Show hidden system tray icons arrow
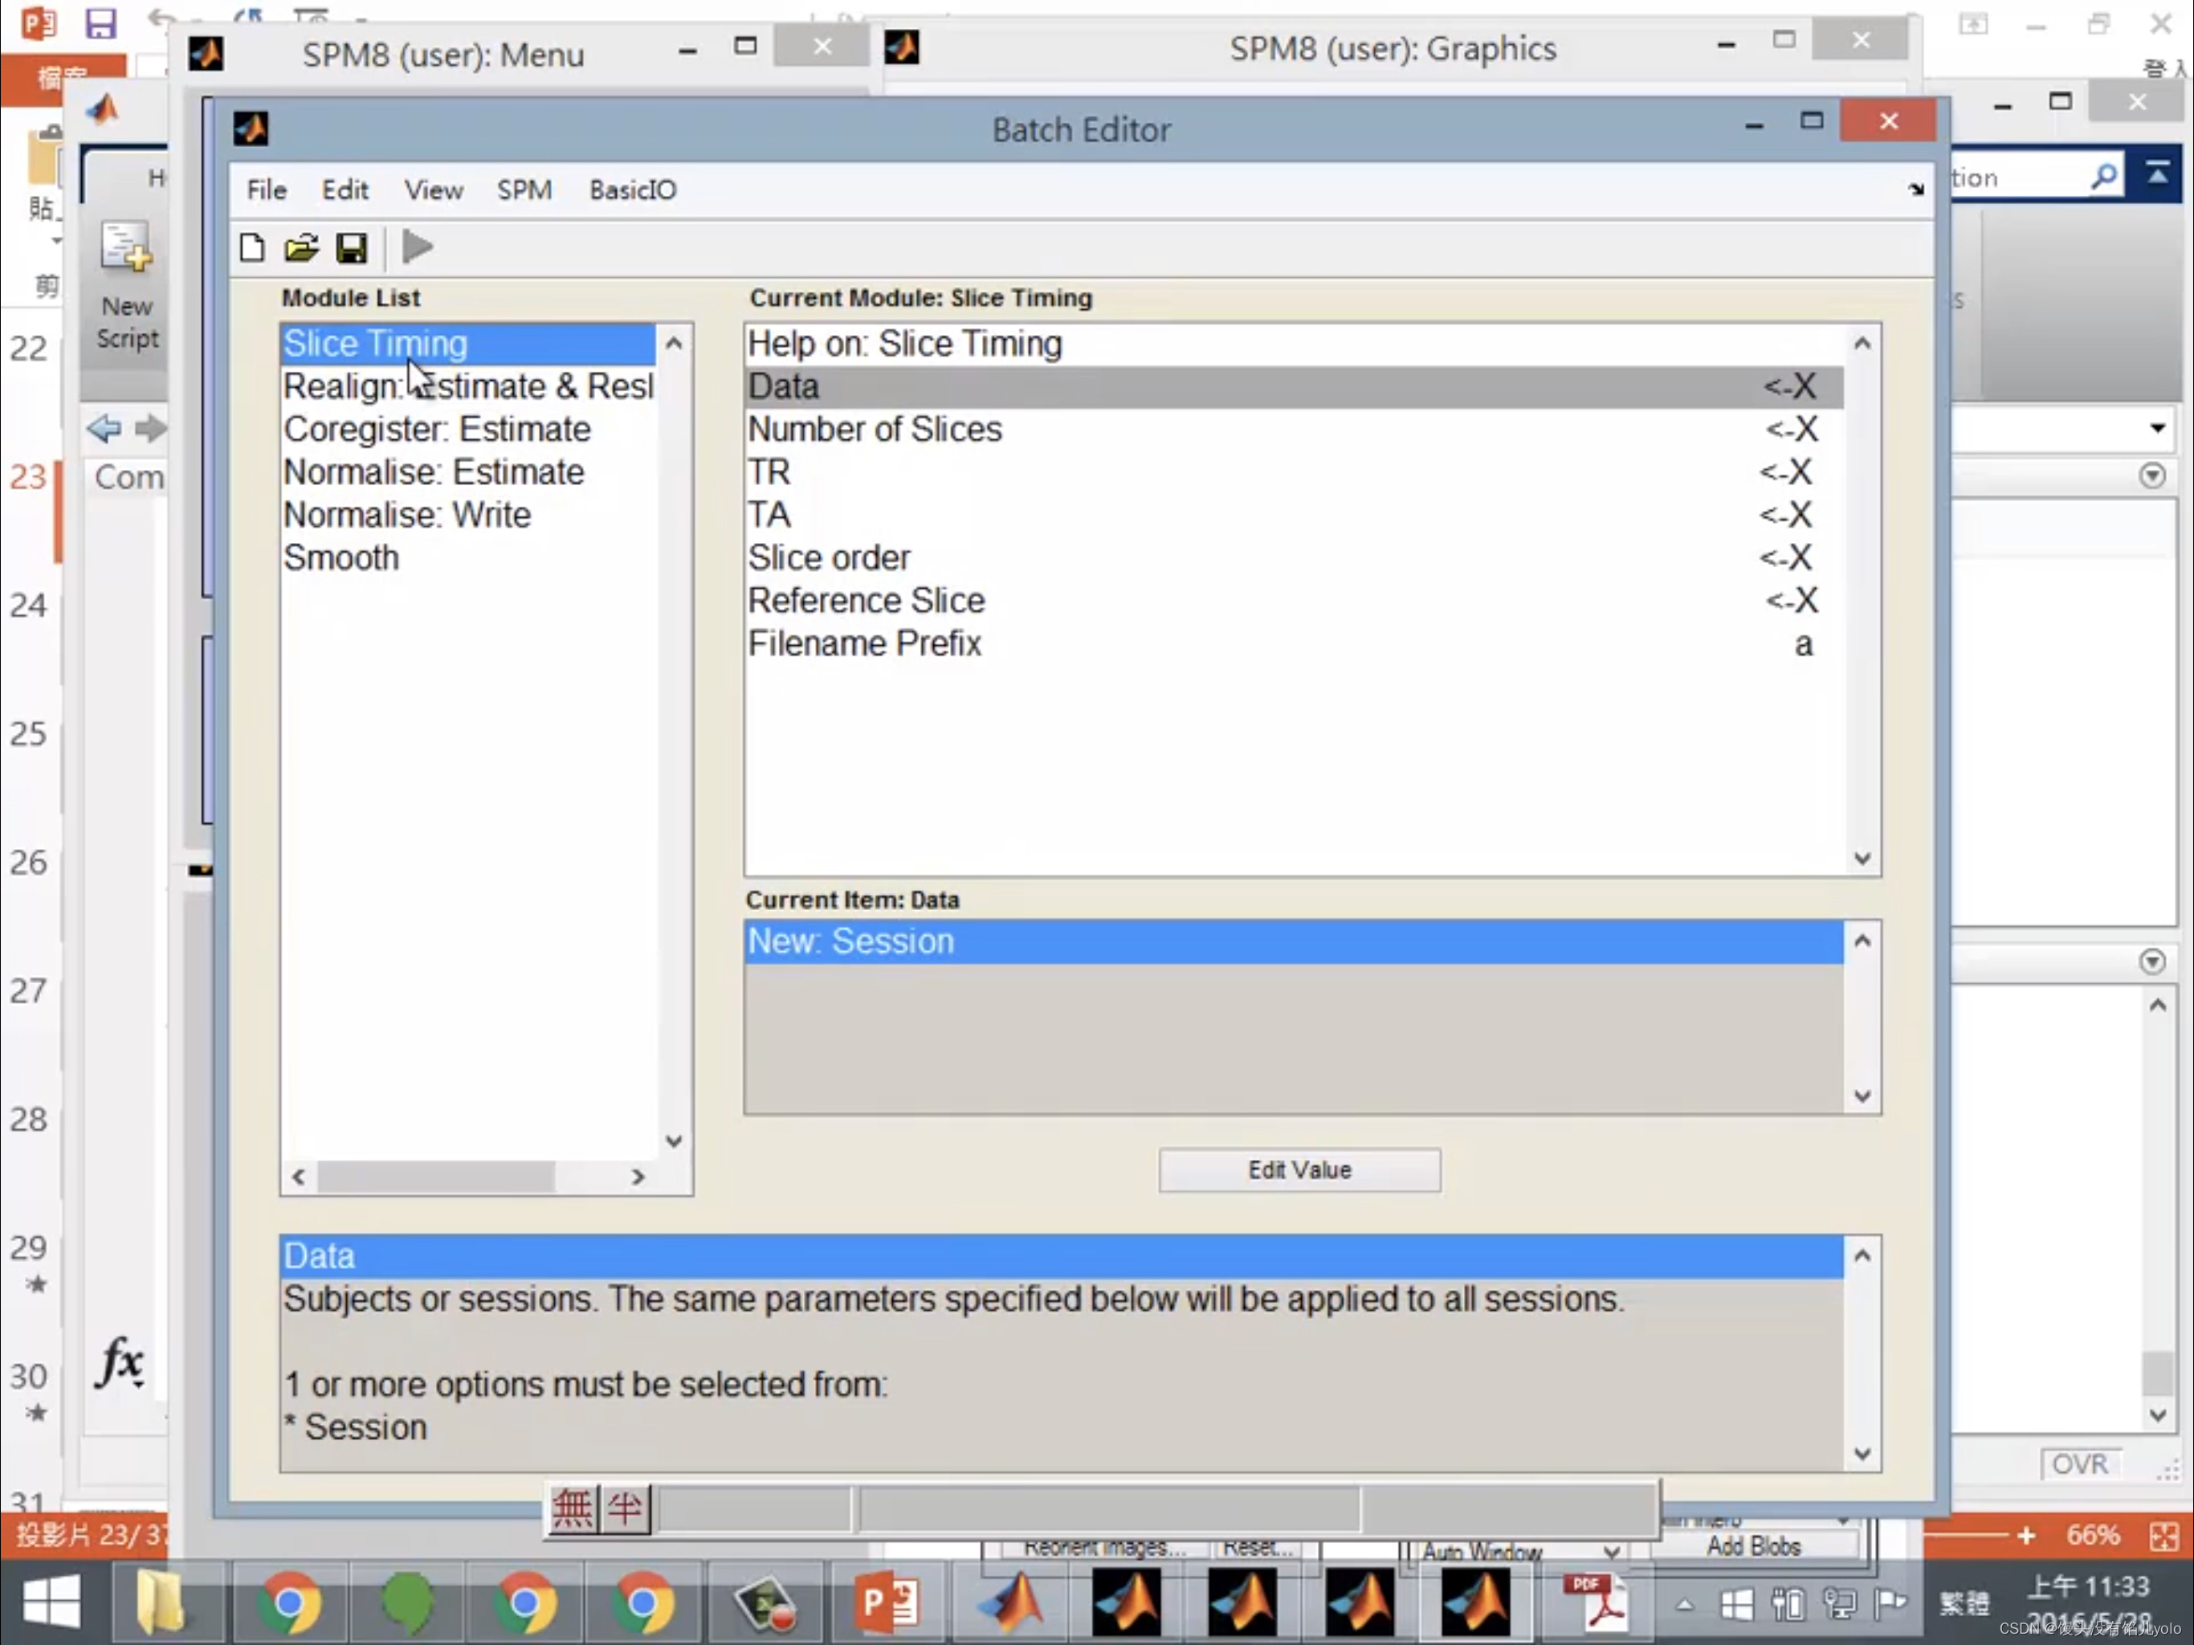This screenshot has height=1645, width=2194. pos(1684,1604)
